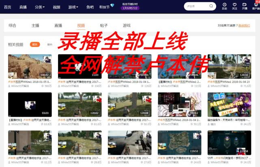This screenshot has width=260, height=167.
Task: Click the 对结果不满意？ text
Action: coord(228,26)
